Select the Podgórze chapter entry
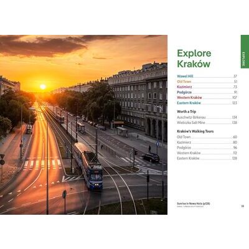 pos(207,92)
